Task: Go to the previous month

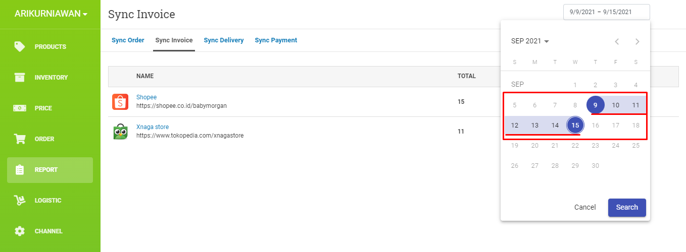Action: (616, 41)
